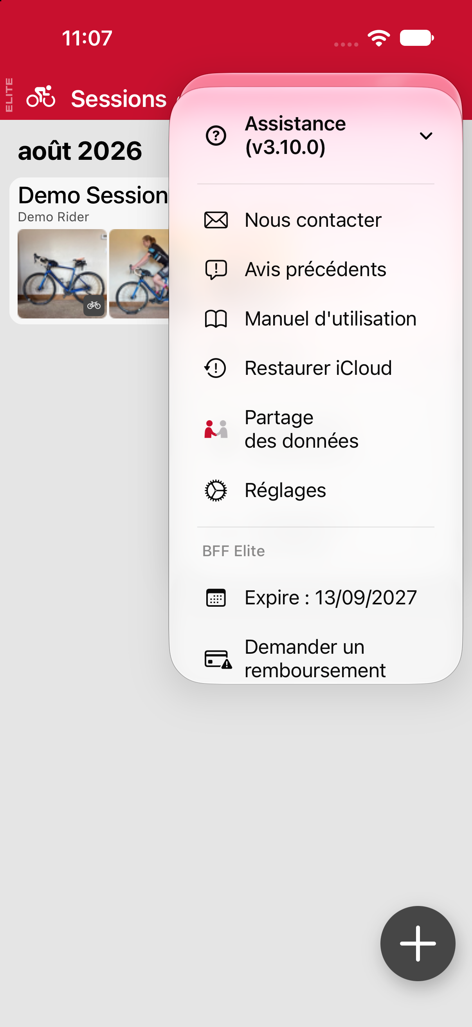Choose Demander un remboursement

(x=315, y=659)
